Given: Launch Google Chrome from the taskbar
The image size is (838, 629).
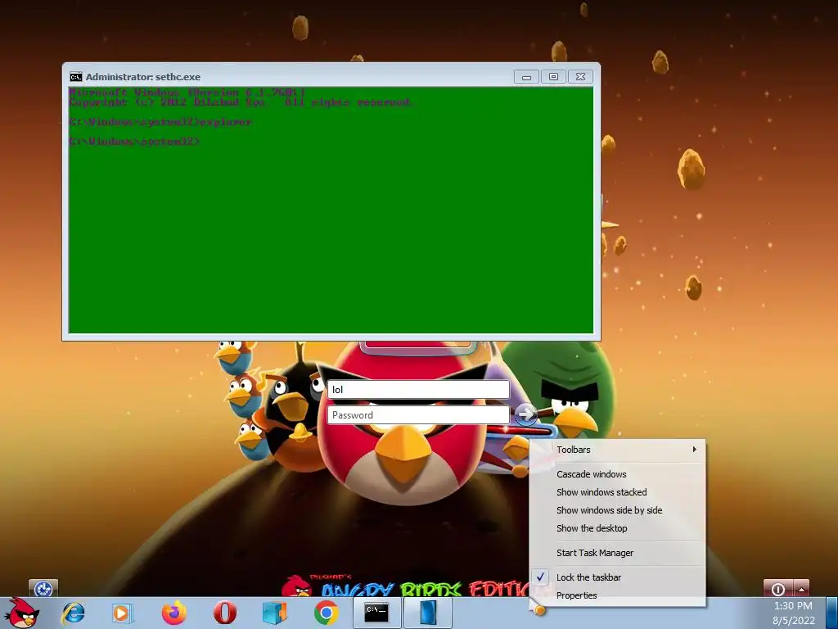Looking at the screenshot, I should pos(326,613).
